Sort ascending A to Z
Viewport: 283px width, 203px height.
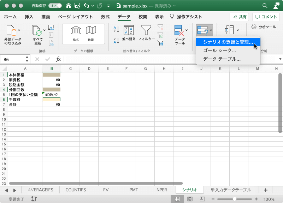point(116,29)
